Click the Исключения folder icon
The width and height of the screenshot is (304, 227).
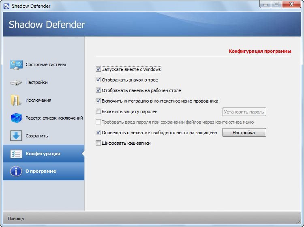point(16,100)
